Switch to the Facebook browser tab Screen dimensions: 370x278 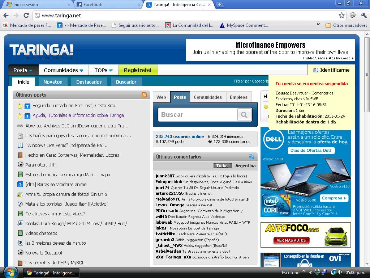[108, 5]
